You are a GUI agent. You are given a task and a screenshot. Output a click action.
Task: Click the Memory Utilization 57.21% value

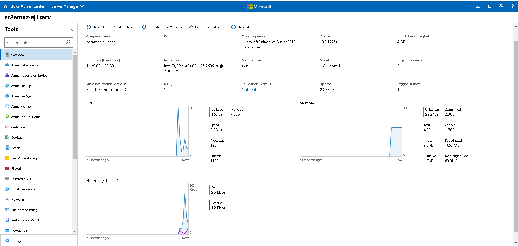(431, 114)
